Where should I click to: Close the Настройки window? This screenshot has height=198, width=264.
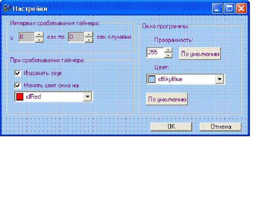pos(241,8)
